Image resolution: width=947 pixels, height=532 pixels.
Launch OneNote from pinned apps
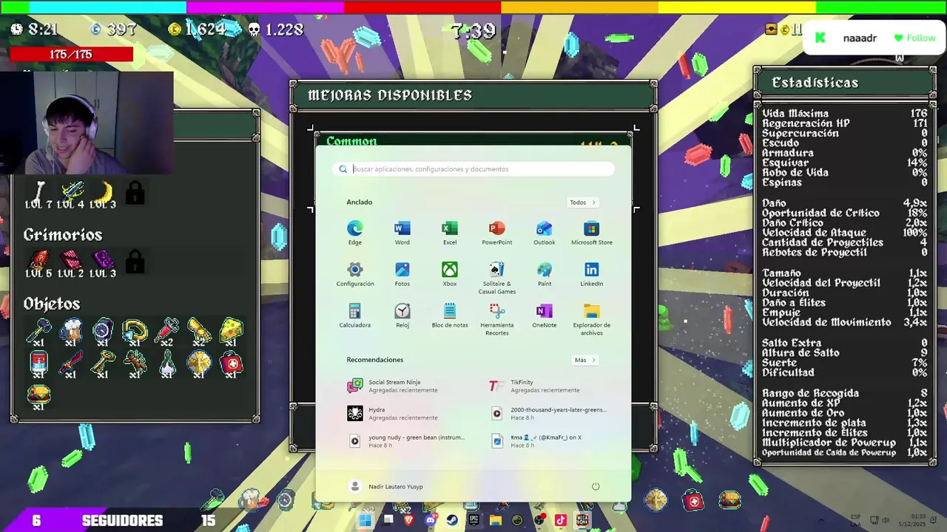[544, 316]
